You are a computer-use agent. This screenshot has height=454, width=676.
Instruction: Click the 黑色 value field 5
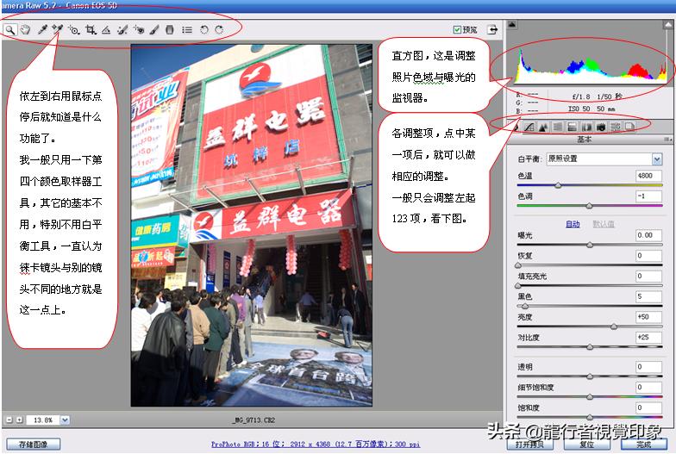pos(648,296)
